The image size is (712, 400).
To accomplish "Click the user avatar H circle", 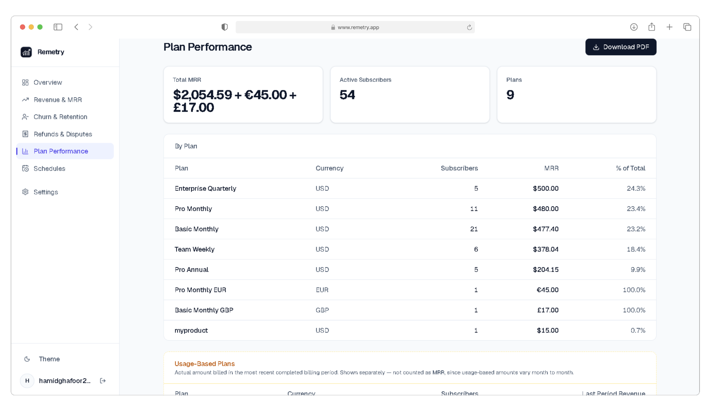I will pos(27,381).
